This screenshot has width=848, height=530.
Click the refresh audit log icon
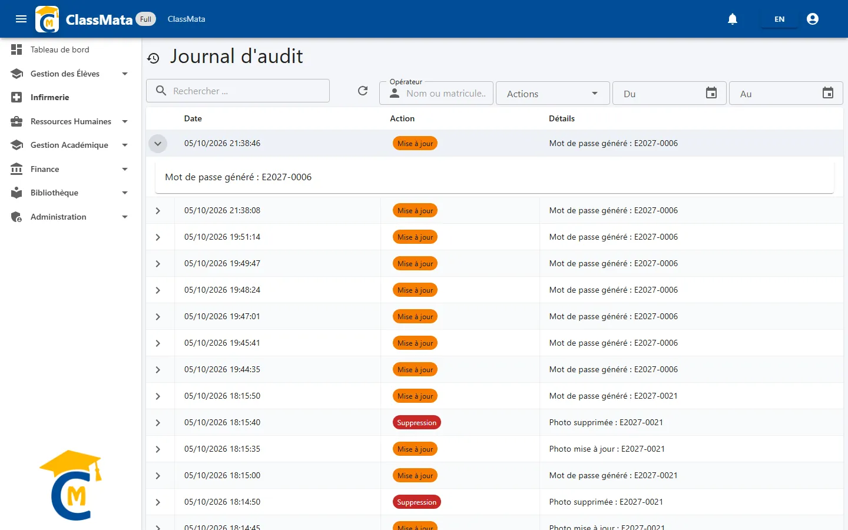coord(363,91)
